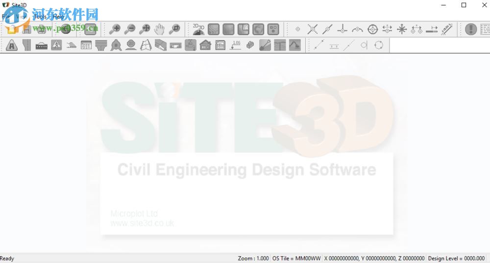
Task: Click the diagonal ruler measure icon
Action: pyautogui.click(x=447, y=29)
